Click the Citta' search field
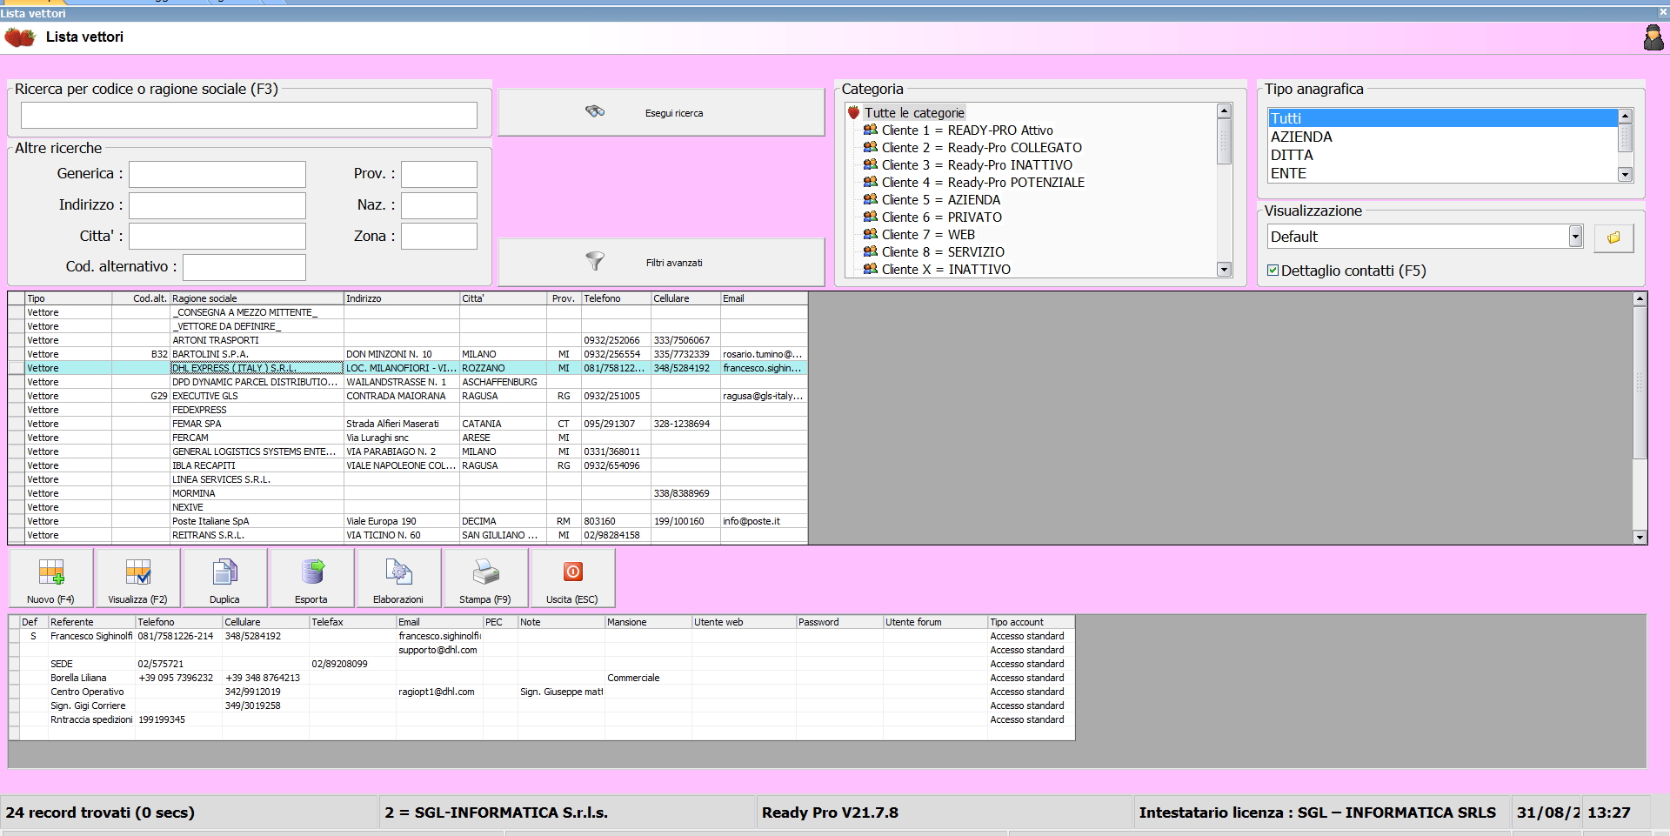The width and height of the screenshot is (1670, 836). (x=217, y=236)
